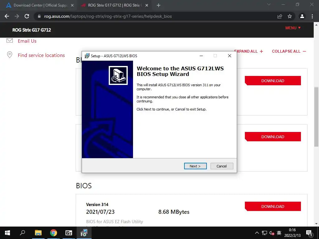Open Find service locations link
319x239 pixels.
(41, 55)
